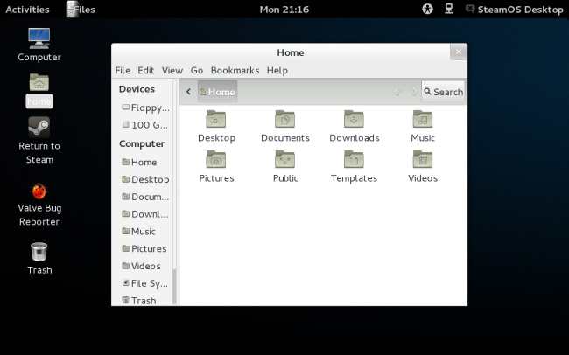Open the Music folder icon
The height and width of the screenshot is (355, 569).
pyautogui.click(x=423, y=119)
